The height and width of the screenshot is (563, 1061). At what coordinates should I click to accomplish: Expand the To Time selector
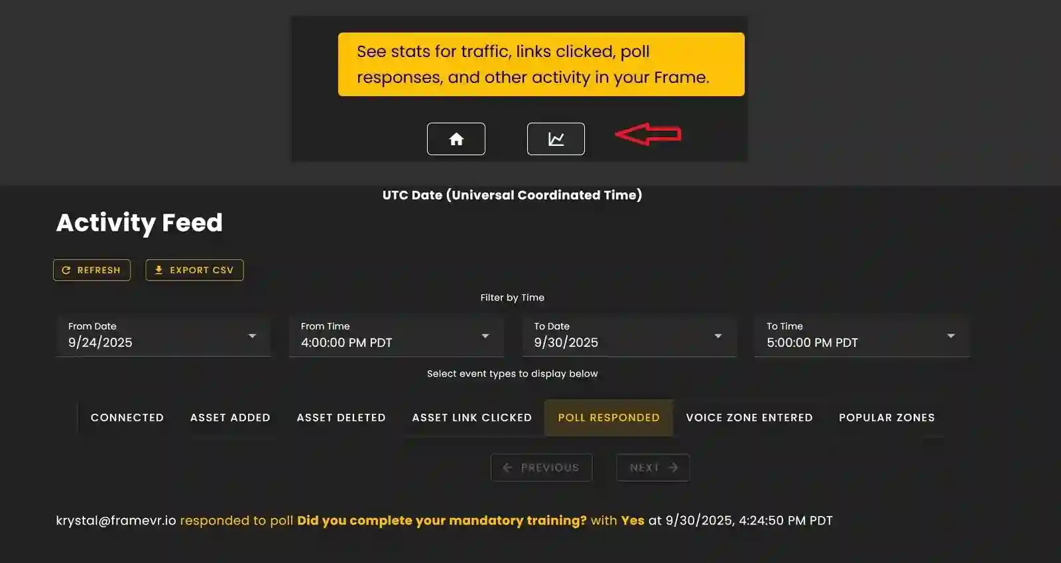pyautogui.click(x=861, y=336)
